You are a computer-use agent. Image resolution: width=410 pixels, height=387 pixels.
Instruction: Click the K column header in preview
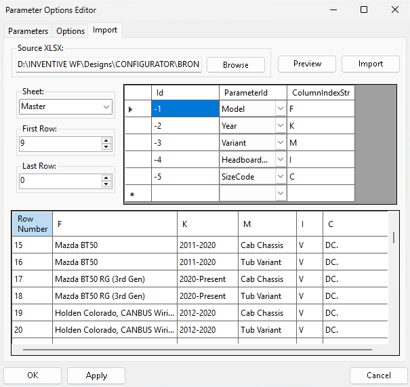click(x=207, y=224)
